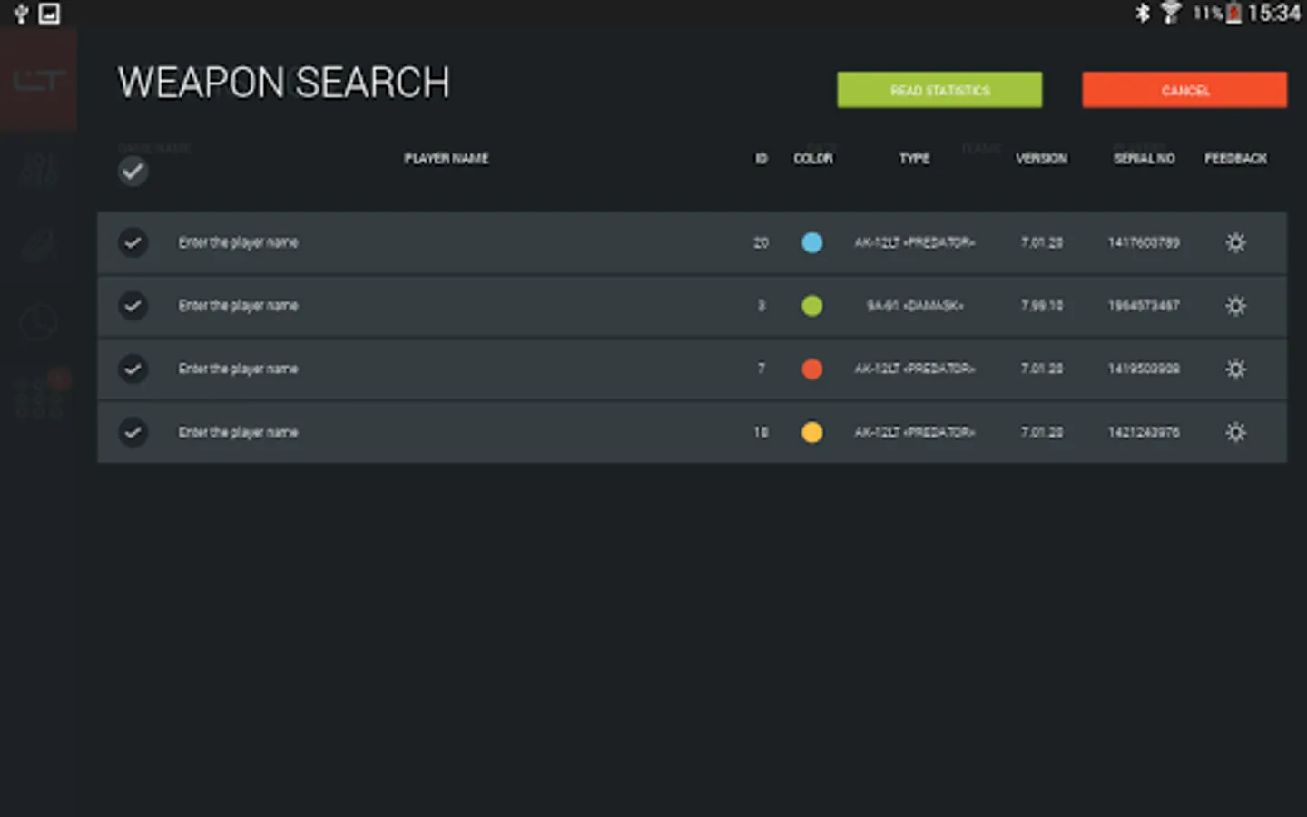Viewport: 1307px width, 817px height.
Task: Click the serial number in the red row
Action: pos(1144,369)
